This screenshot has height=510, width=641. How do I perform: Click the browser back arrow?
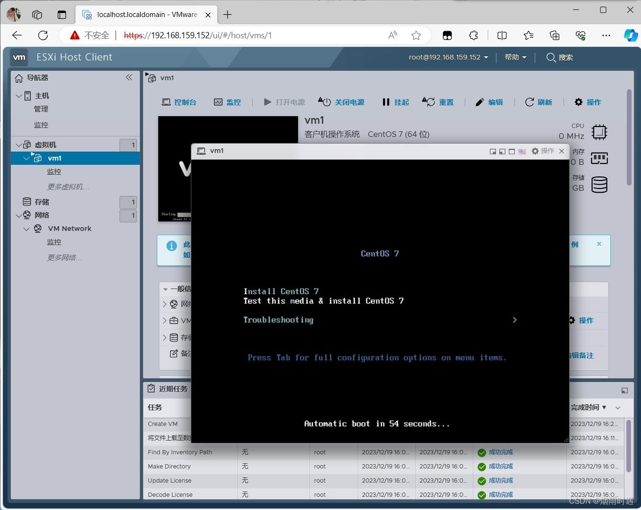click(17, 35)
